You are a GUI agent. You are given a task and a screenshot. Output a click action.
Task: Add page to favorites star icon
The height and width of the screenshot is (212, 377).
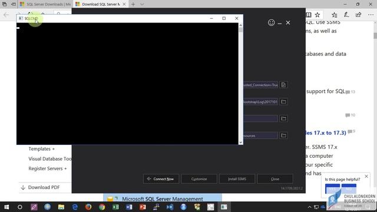pos(318,15)
